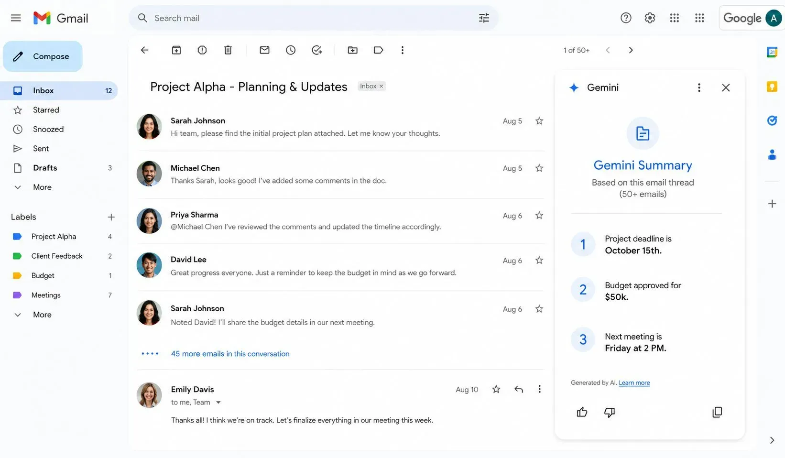Open the main menu hamburger icon
785x458 pixels.
pos(16,18)
